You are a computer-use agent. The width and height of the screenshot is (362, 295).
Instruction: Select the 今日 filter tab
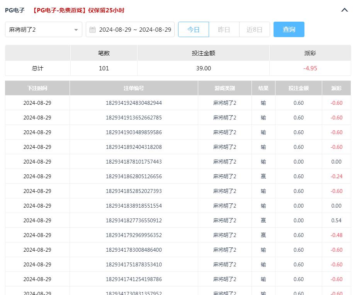(193, 29)
